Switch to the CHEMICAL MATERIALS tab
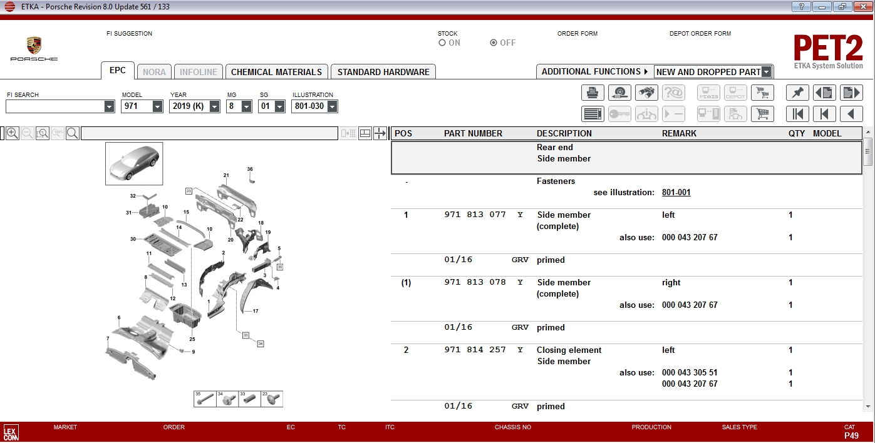Viewport: 875px width, 443px height. coord(276,71)
